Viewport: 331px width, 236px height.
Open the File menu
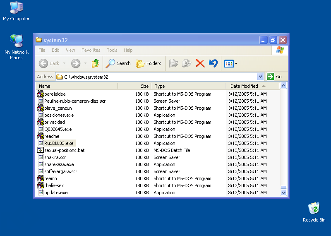pos(42,50)
